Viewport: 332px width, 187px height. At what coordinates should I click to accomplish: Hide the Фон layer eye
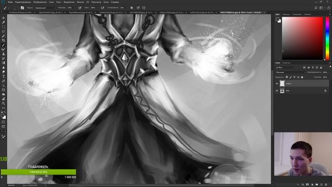pyautogui.click(x=276, y=91)
